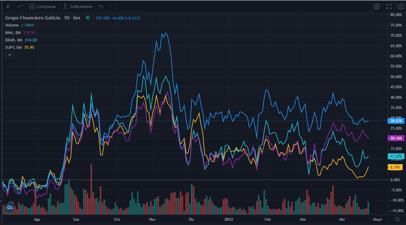The height and width of the screenshot is (225, 406).
Task: Open axis settings gear at bottom right
Action: 397,219
